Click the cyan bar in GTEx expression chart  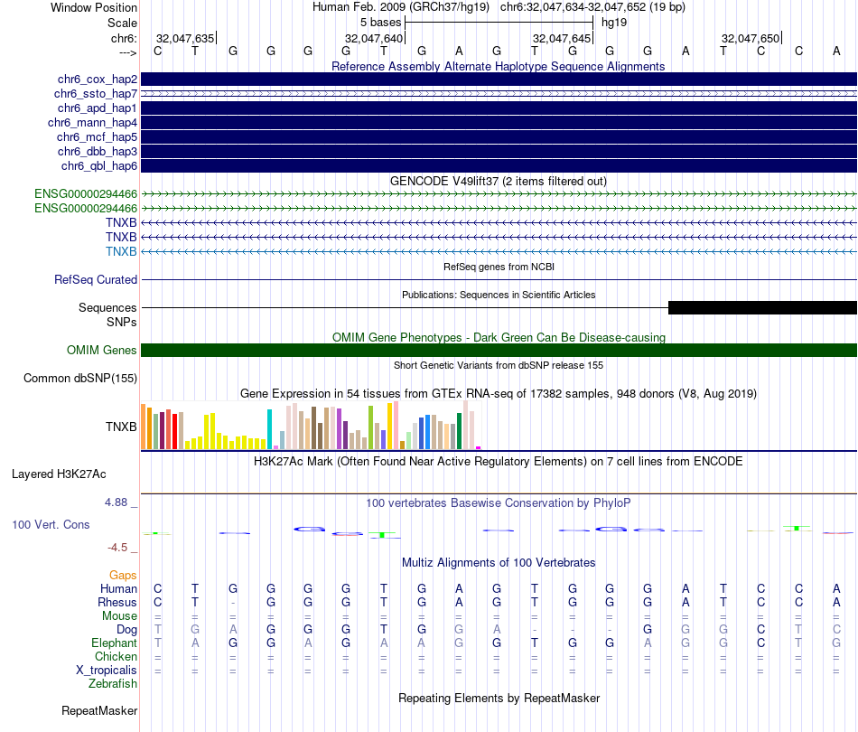click(269, 429)
